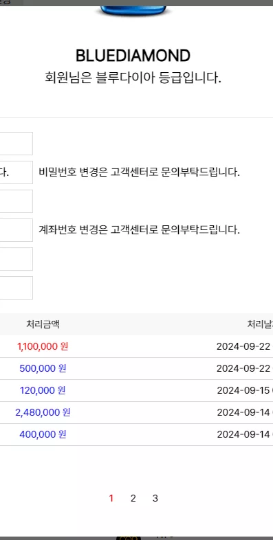Select the red 1,100,000 원 amount entry
273x540 pixels.
[43, 346]
